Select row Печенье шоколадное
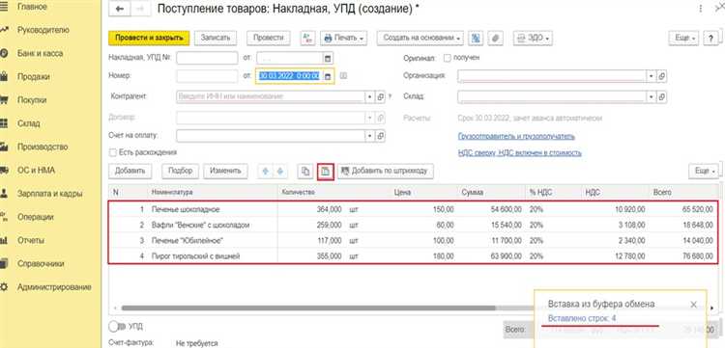 coord(414,209)
